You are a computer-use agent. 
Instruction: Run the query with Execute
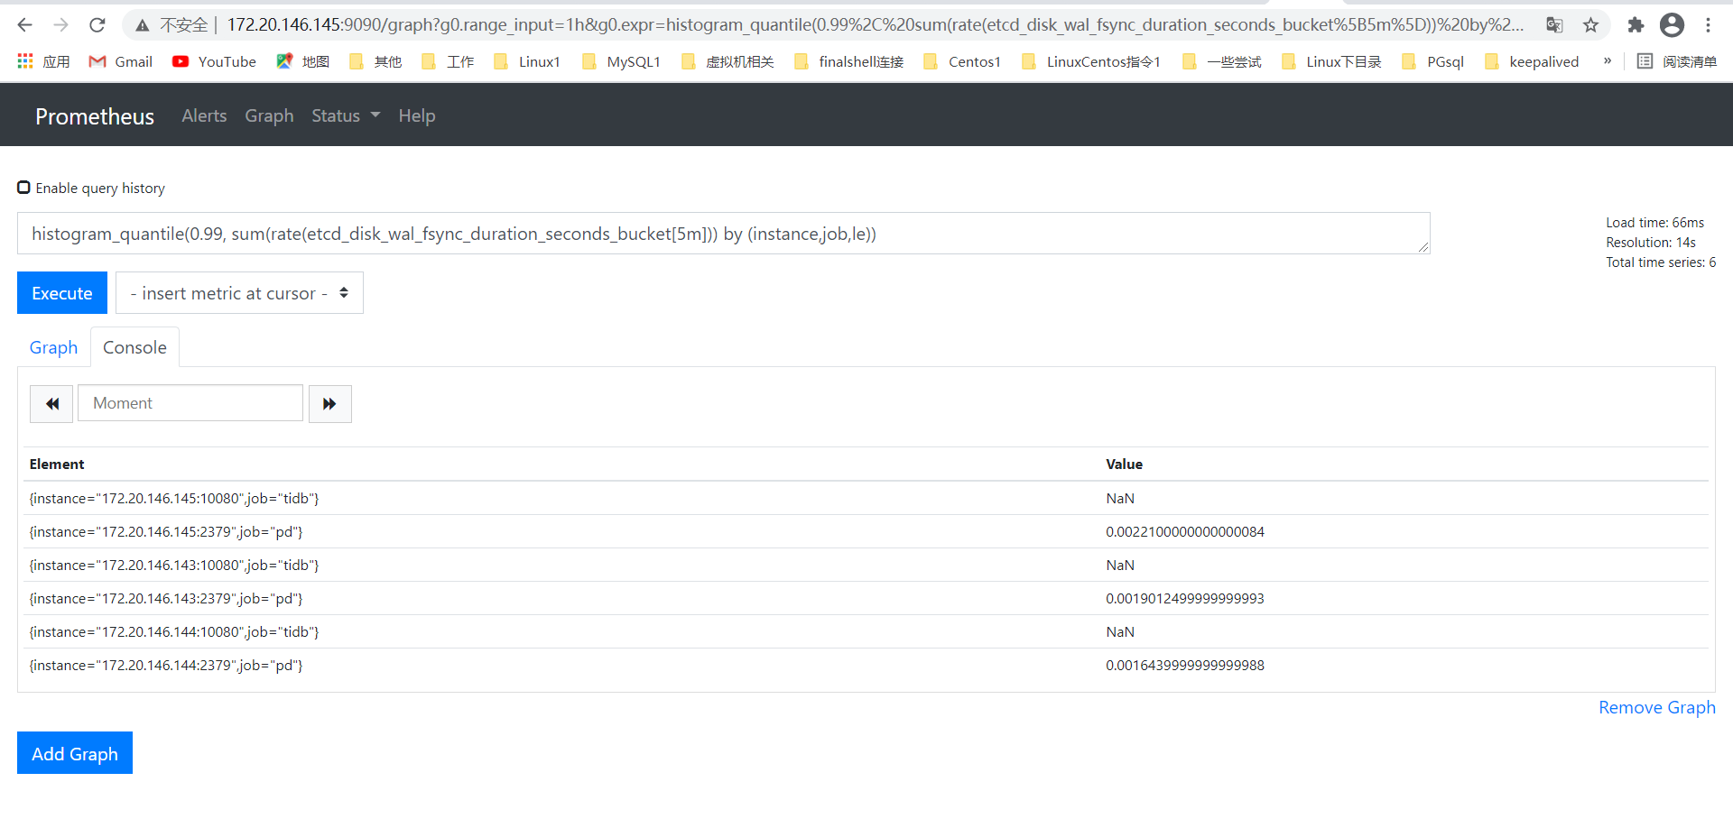pyautogui.click(x=62, y=293)
